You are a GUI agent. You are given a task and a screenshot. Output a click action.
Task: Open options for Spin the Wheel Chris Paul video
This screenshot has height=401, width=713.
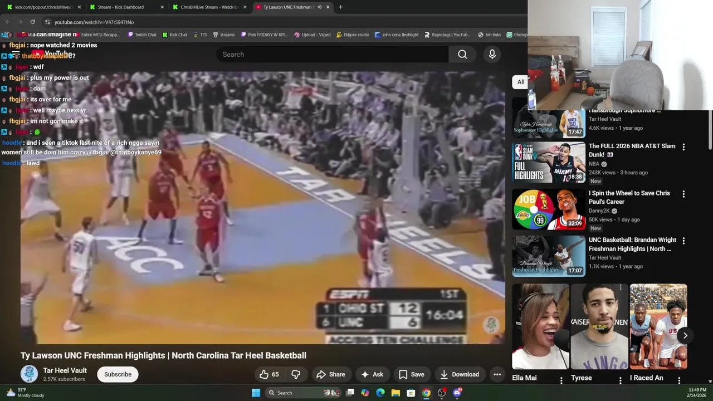coord(683,194)
